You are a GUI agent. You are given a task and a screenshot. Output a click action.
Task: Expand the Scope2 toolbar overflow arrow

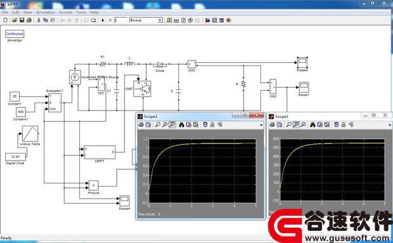[x=261, y=125]
